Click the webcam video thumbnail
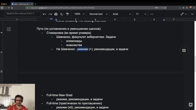The height and width of the screenshot is (110, 196). (x=17, y=97)
